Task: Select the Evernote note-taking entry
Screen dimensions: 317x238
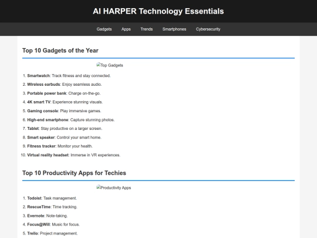Action: 48,216
